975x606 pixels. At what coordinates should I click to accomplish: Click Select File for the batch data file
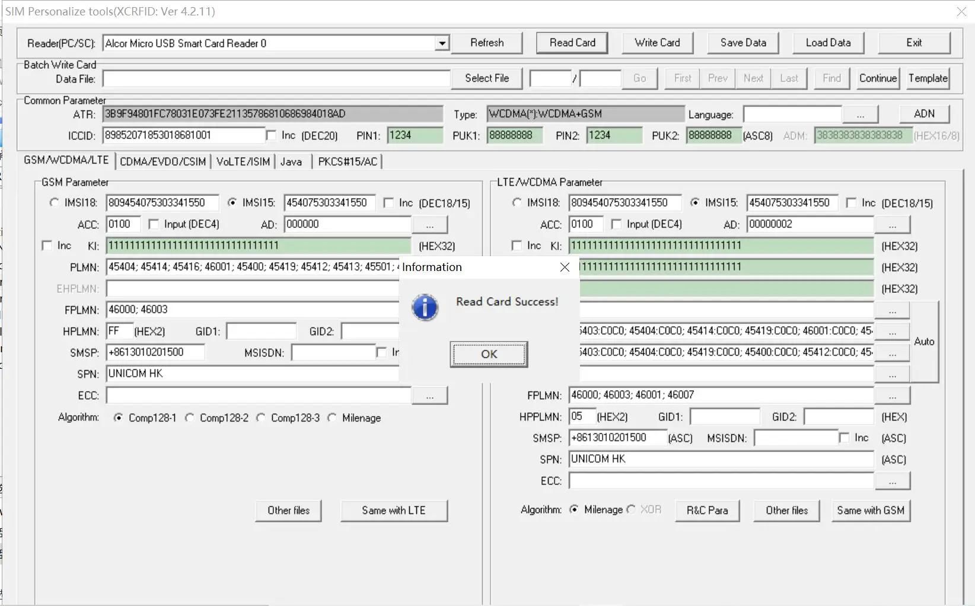click(x=486, y=78)
